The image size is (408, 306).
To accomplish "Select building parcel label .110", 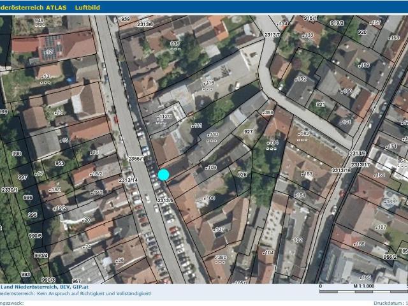I will click(x=212, y=135).
